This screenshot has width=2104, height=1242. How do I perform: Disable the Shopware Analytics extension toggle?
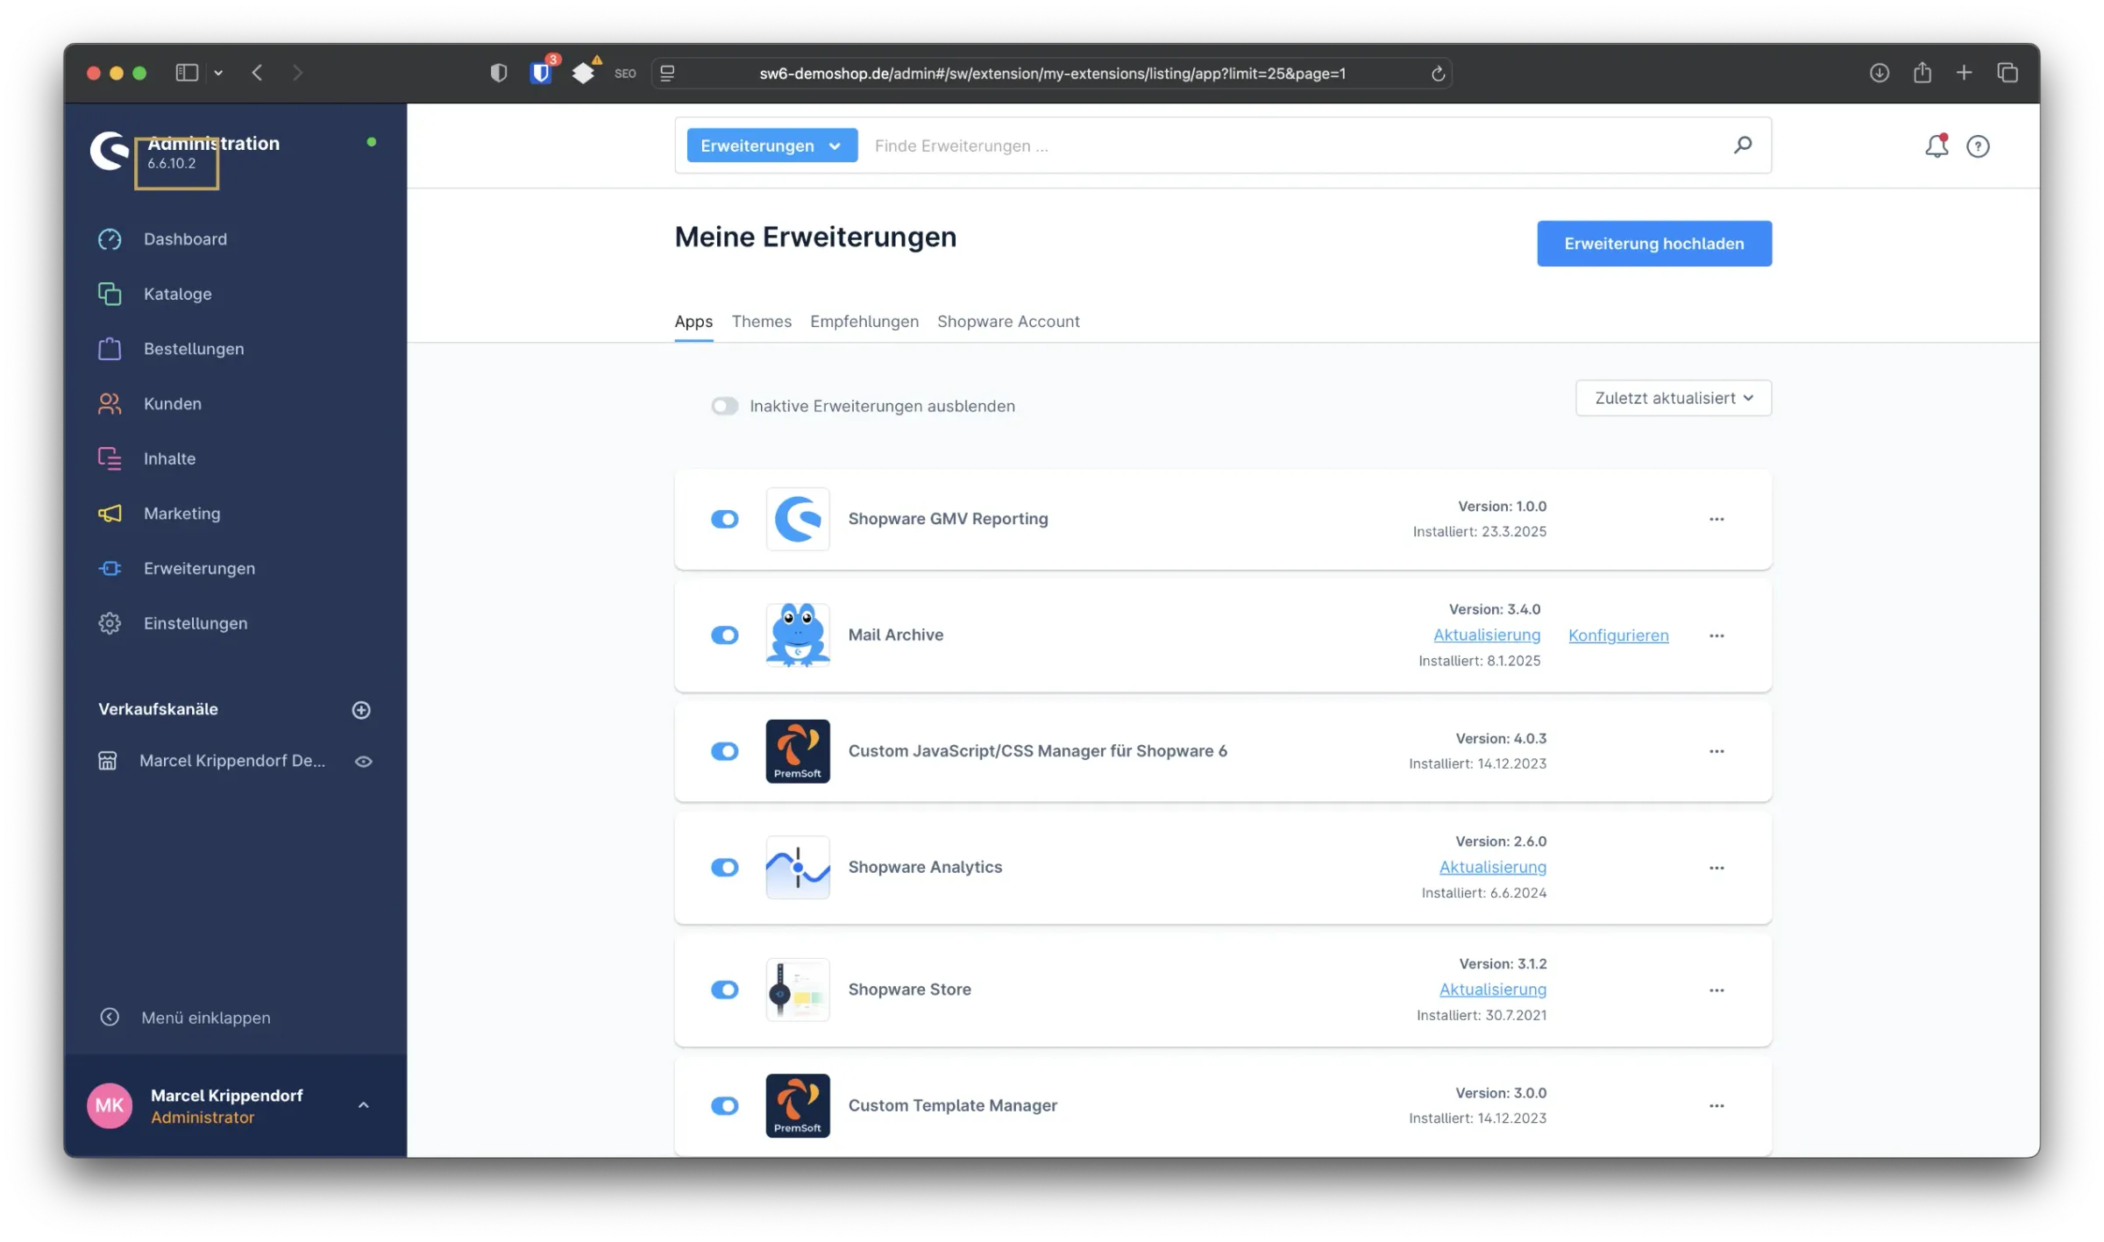[724, 867]
